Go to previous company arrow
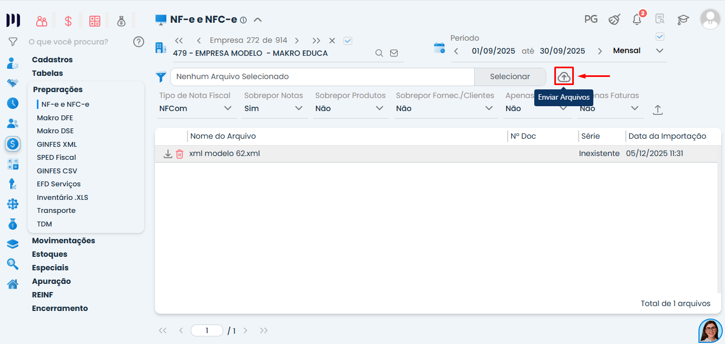 click(x=199, y=41)
